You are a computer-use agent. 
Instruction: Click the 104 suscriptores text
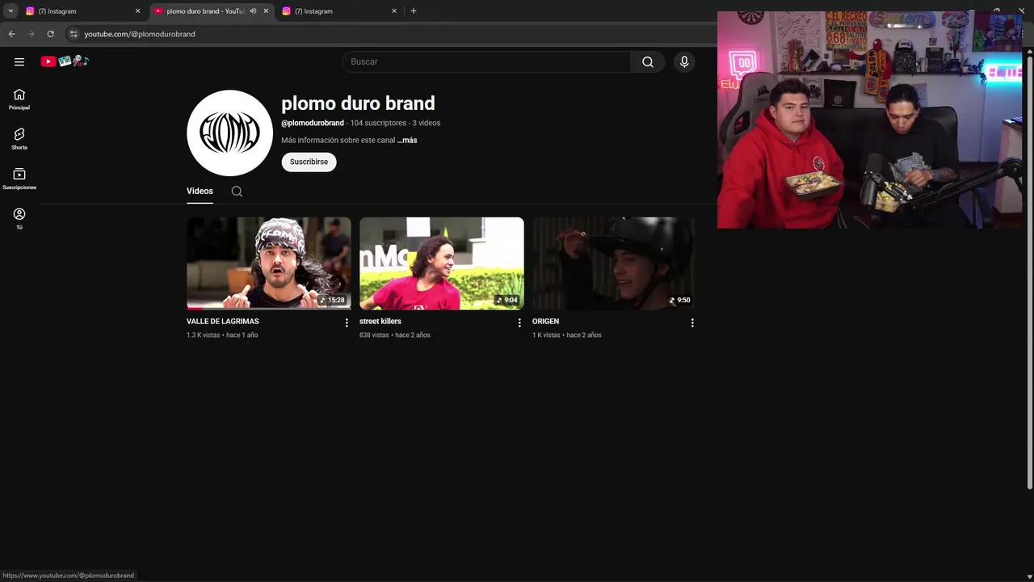pos(378,123)
